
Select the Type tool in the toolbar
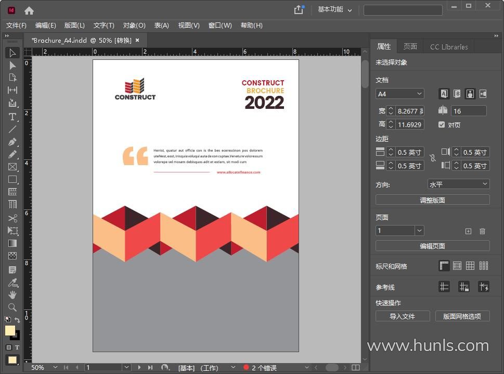pyautogui.click(x=12, y=116)
